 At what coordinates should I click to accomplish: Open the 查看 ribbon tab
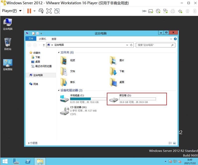[54, 39]
